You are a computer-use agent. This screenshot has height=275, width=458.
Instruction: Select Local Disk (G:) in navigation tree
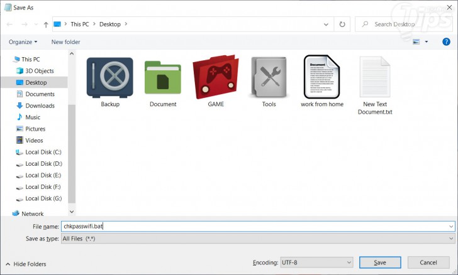43,198
